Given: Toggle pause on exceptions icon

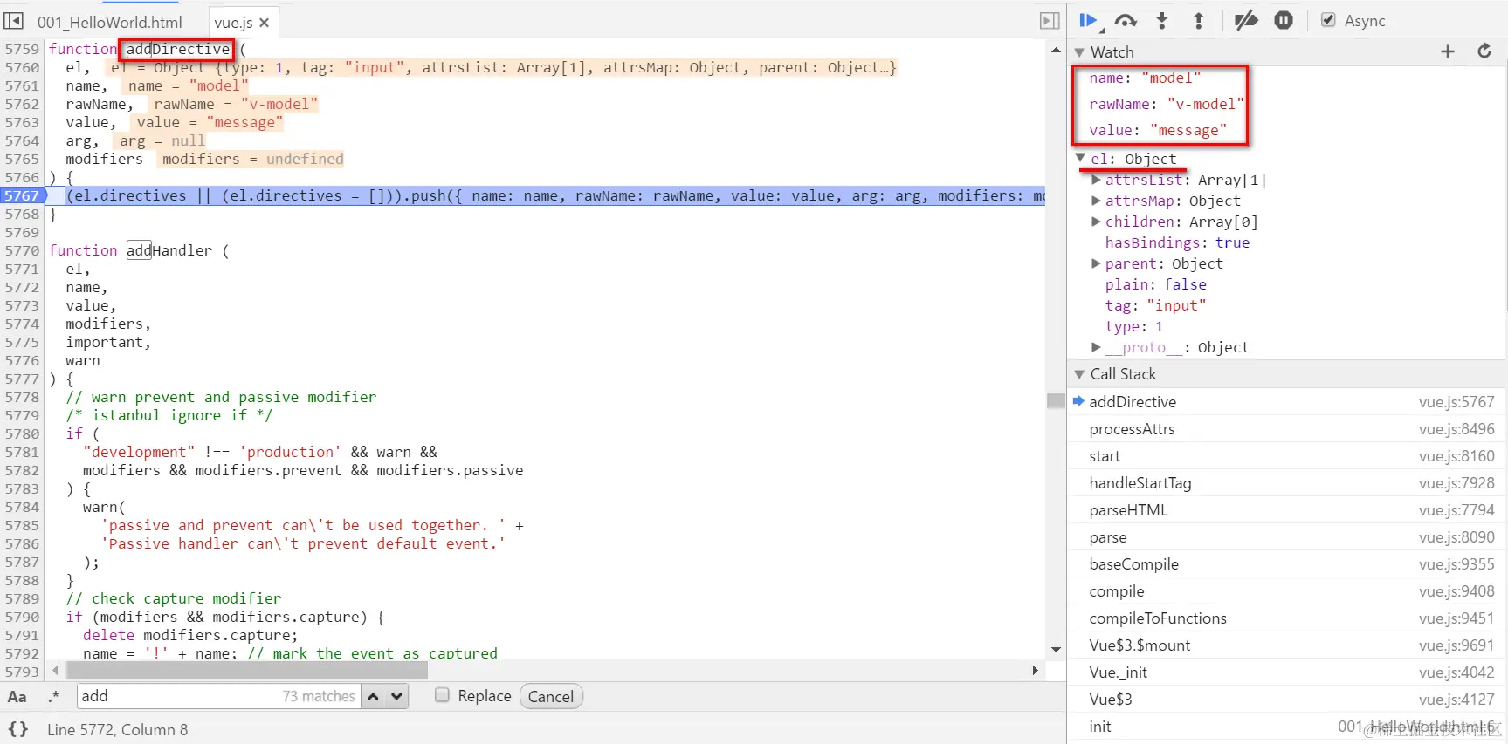Looking at the screenshot, I should point(1284,21).
